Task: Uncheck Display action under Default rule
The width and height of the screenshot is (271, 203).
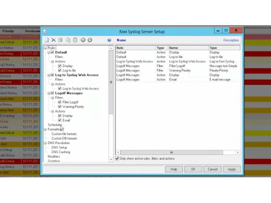Action: [x=60, y=66]
